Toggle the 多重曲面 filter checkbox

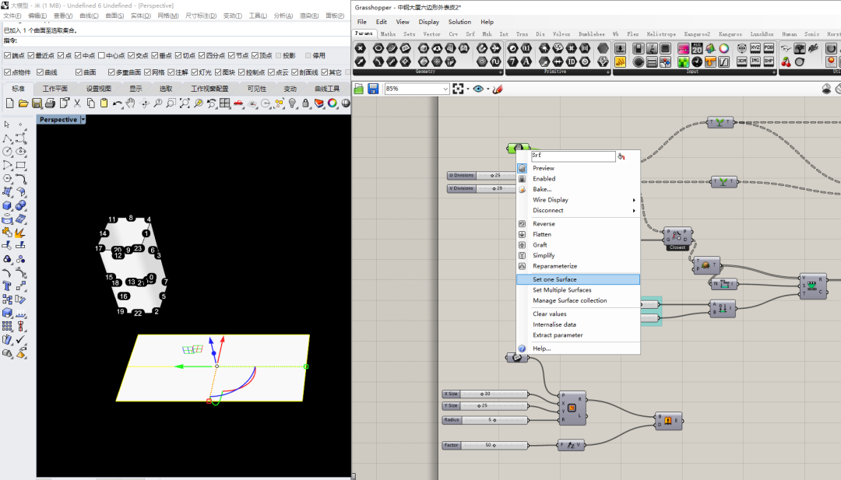[111, 72]
